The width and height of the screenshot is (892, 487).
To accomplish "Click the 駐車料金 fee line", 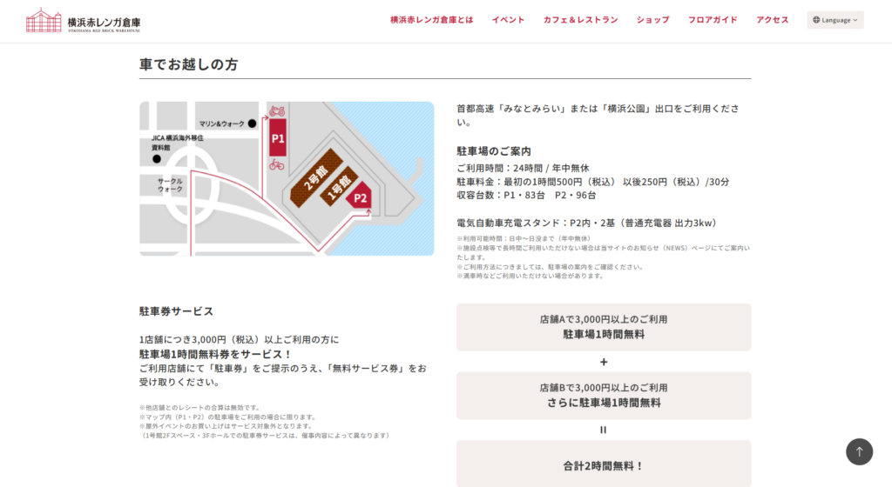I will coord(592,182).
